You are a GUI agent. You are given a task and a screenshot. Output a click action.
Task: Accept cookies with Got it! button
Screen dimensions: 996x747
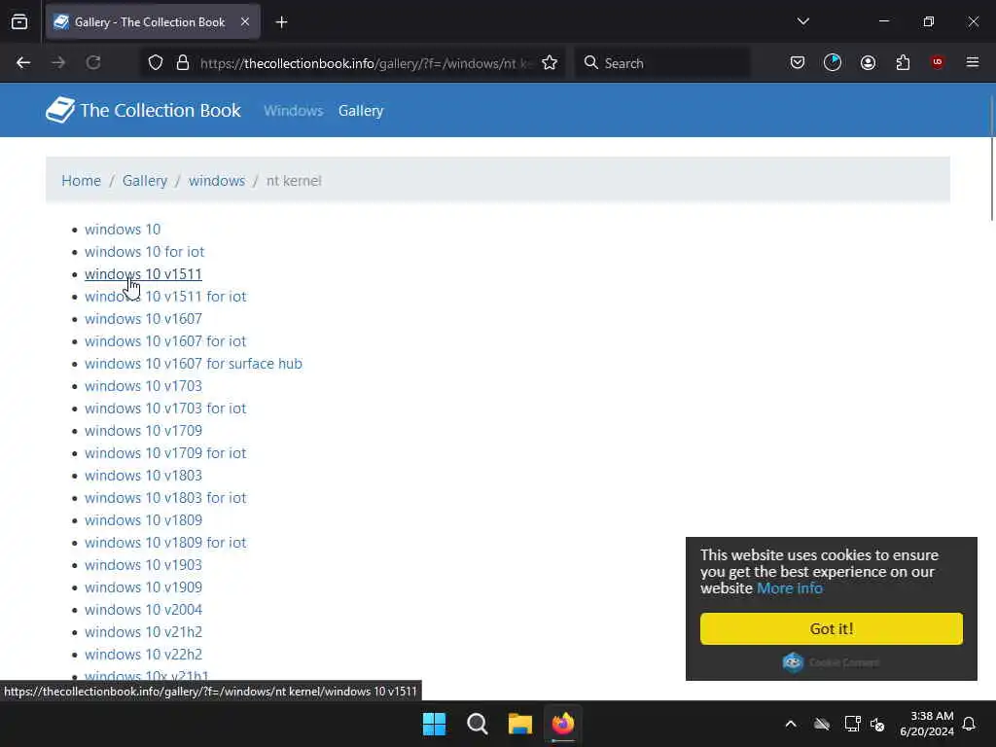click(x=832, y=629)
